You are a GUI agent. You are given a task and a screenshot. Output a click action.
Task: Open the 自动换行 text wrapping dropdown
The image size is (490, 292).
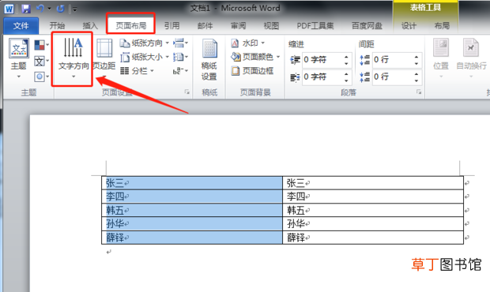pos(471,58)
